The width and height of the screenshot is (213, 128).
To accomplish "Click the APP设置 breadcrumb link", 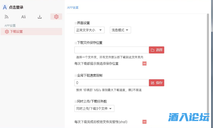I will click(x=73, y=8).
